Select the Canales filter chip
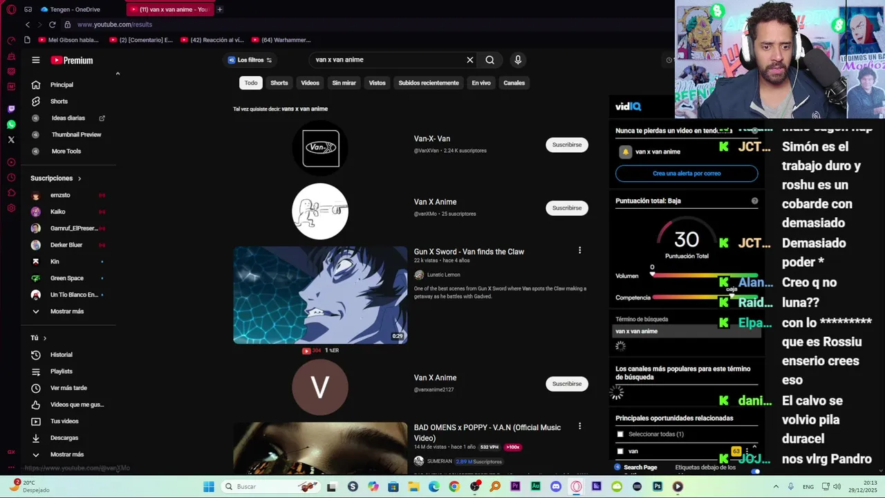 514,83
